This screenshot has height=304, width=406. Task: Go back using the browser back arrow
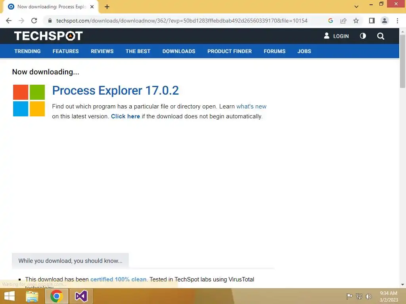coord(9,21)
